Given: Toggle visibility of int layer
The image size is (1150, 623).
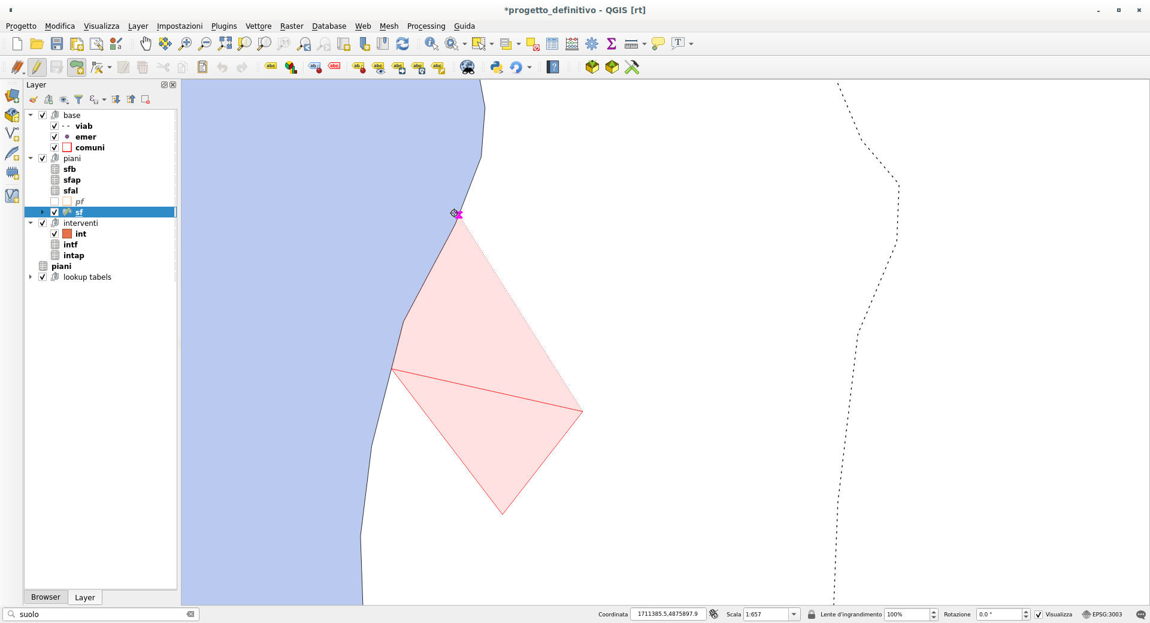Looking at the screenshot, I should 55,234.
